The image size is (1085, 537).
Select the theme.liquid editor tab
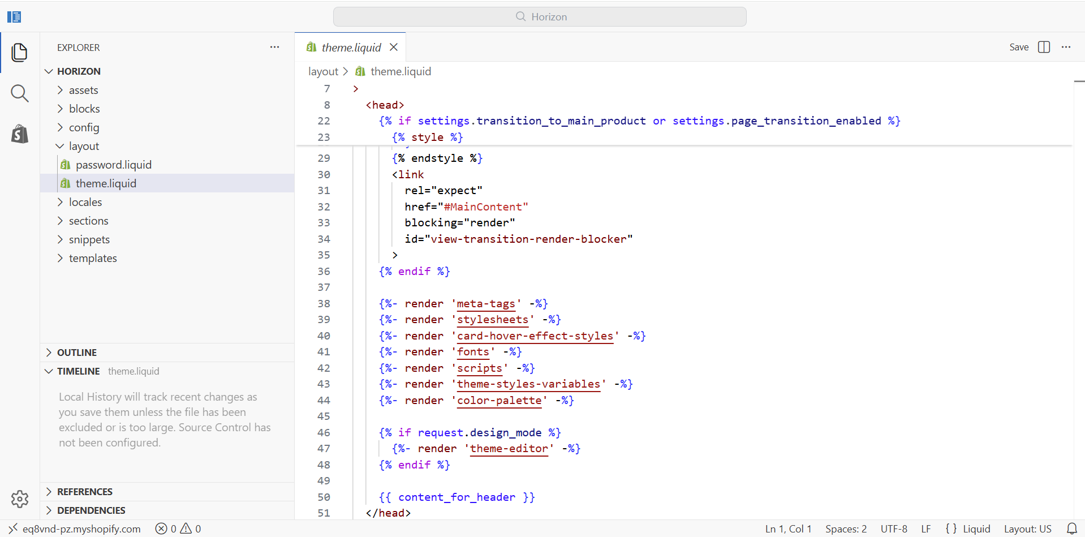(351, 48)
